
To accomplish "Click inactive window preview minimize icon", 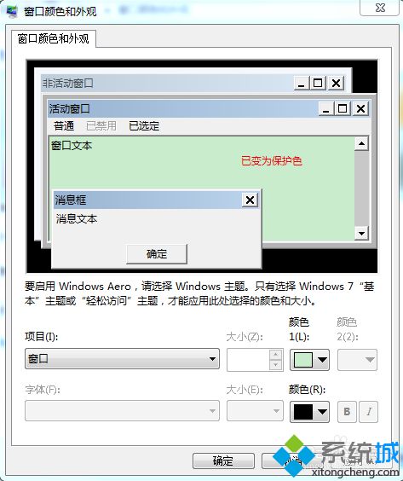I will point(301,83).
